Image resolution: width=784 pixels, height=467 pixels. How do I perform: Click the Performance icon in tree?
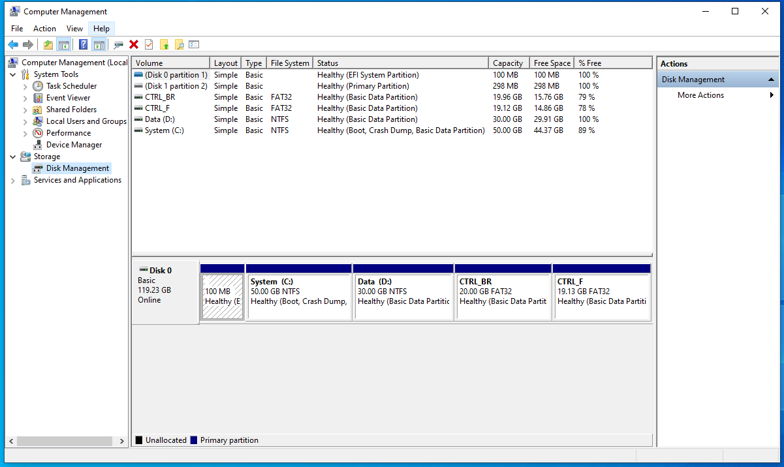[x=39, y=133]
